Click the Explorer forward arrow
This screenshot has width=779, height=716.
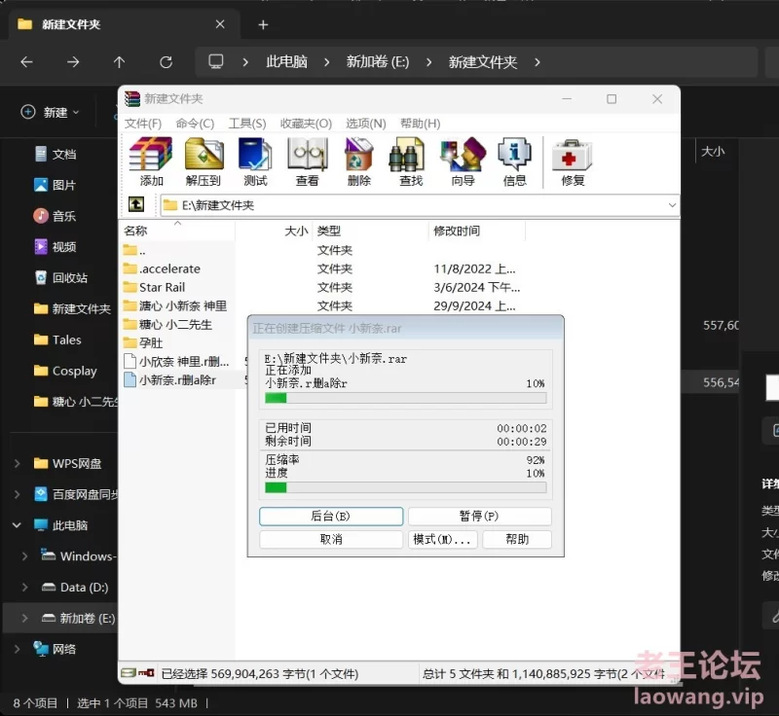(x=73, y=62)
